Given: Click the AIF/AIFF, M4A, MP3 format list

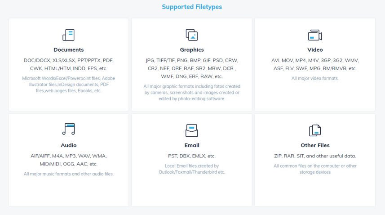Looking at the screenshot, I should click(69, 160).
